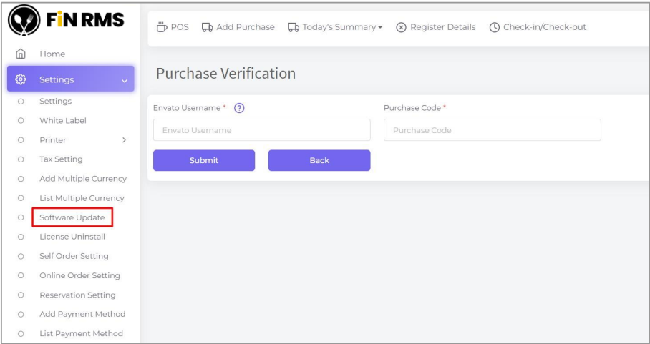Click the Register Details circled-x icon
650x344 pixels.
401,27
